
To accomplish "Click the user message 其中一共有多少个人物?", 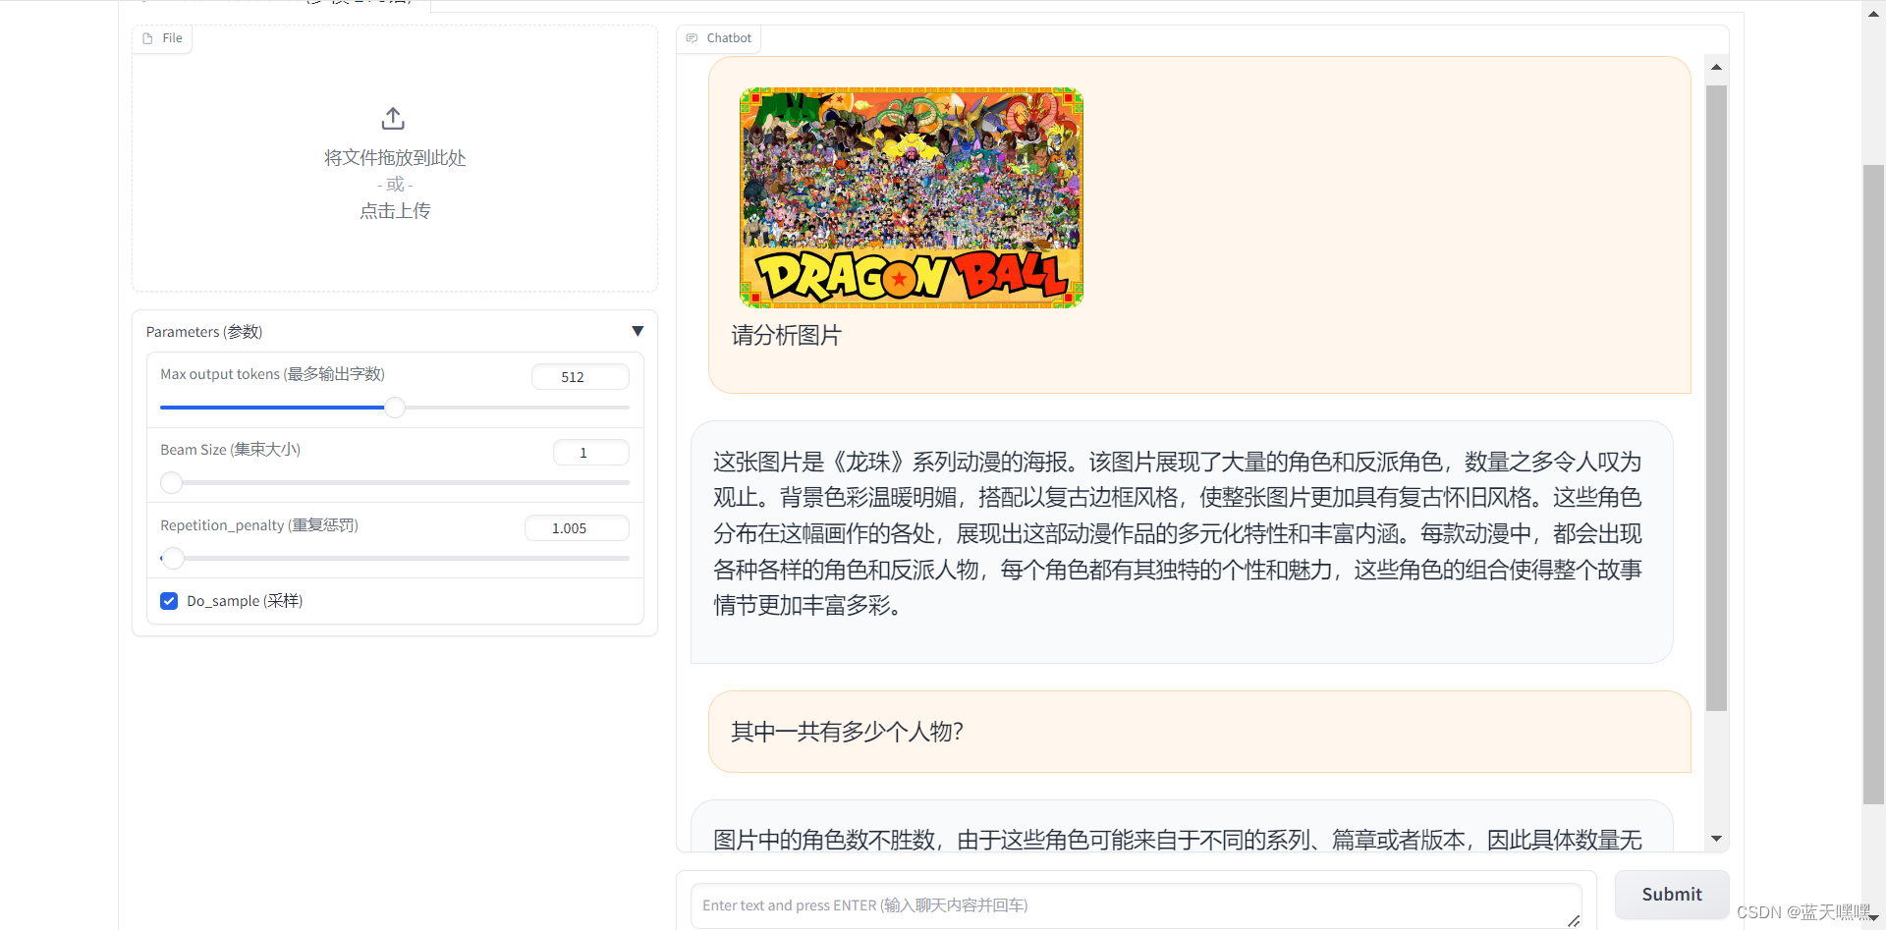I will click(x=848, y=732).
